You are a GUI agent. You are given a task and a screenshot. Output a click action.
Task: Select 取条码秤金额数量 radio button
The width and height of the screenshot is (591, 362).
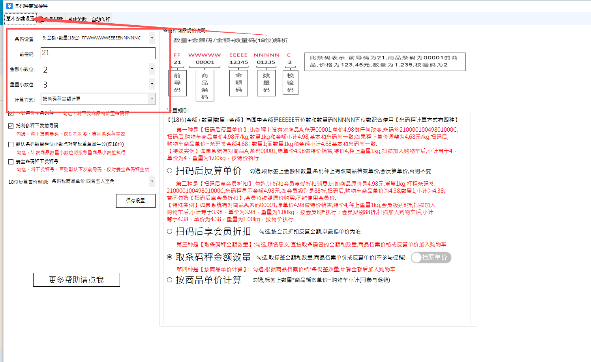coord(170,257)
